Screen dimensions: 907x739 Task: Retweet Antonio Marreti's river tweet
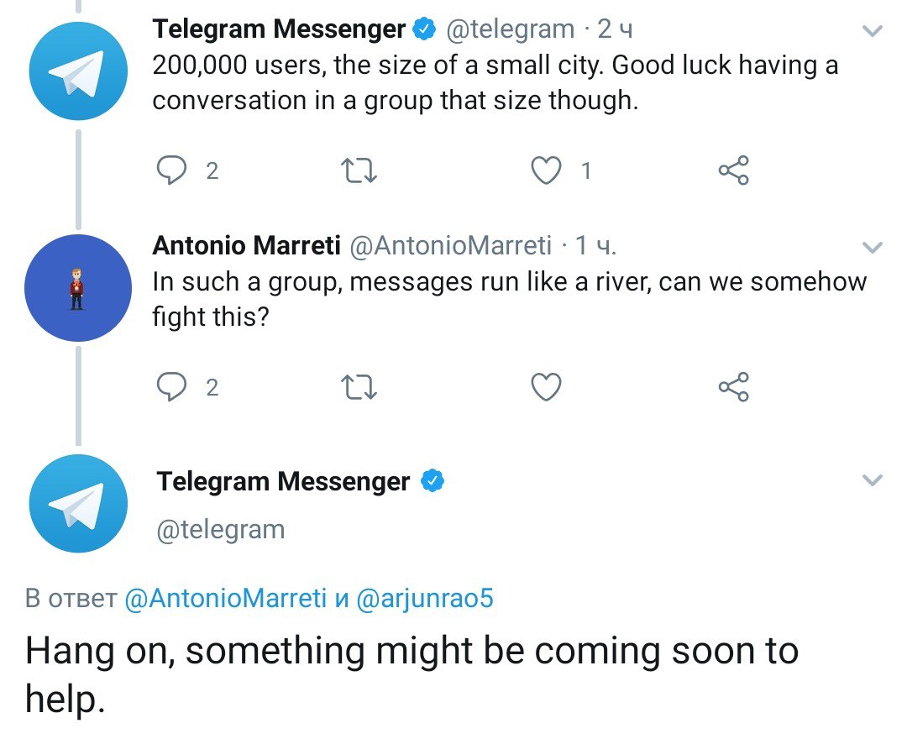[361, 387]
